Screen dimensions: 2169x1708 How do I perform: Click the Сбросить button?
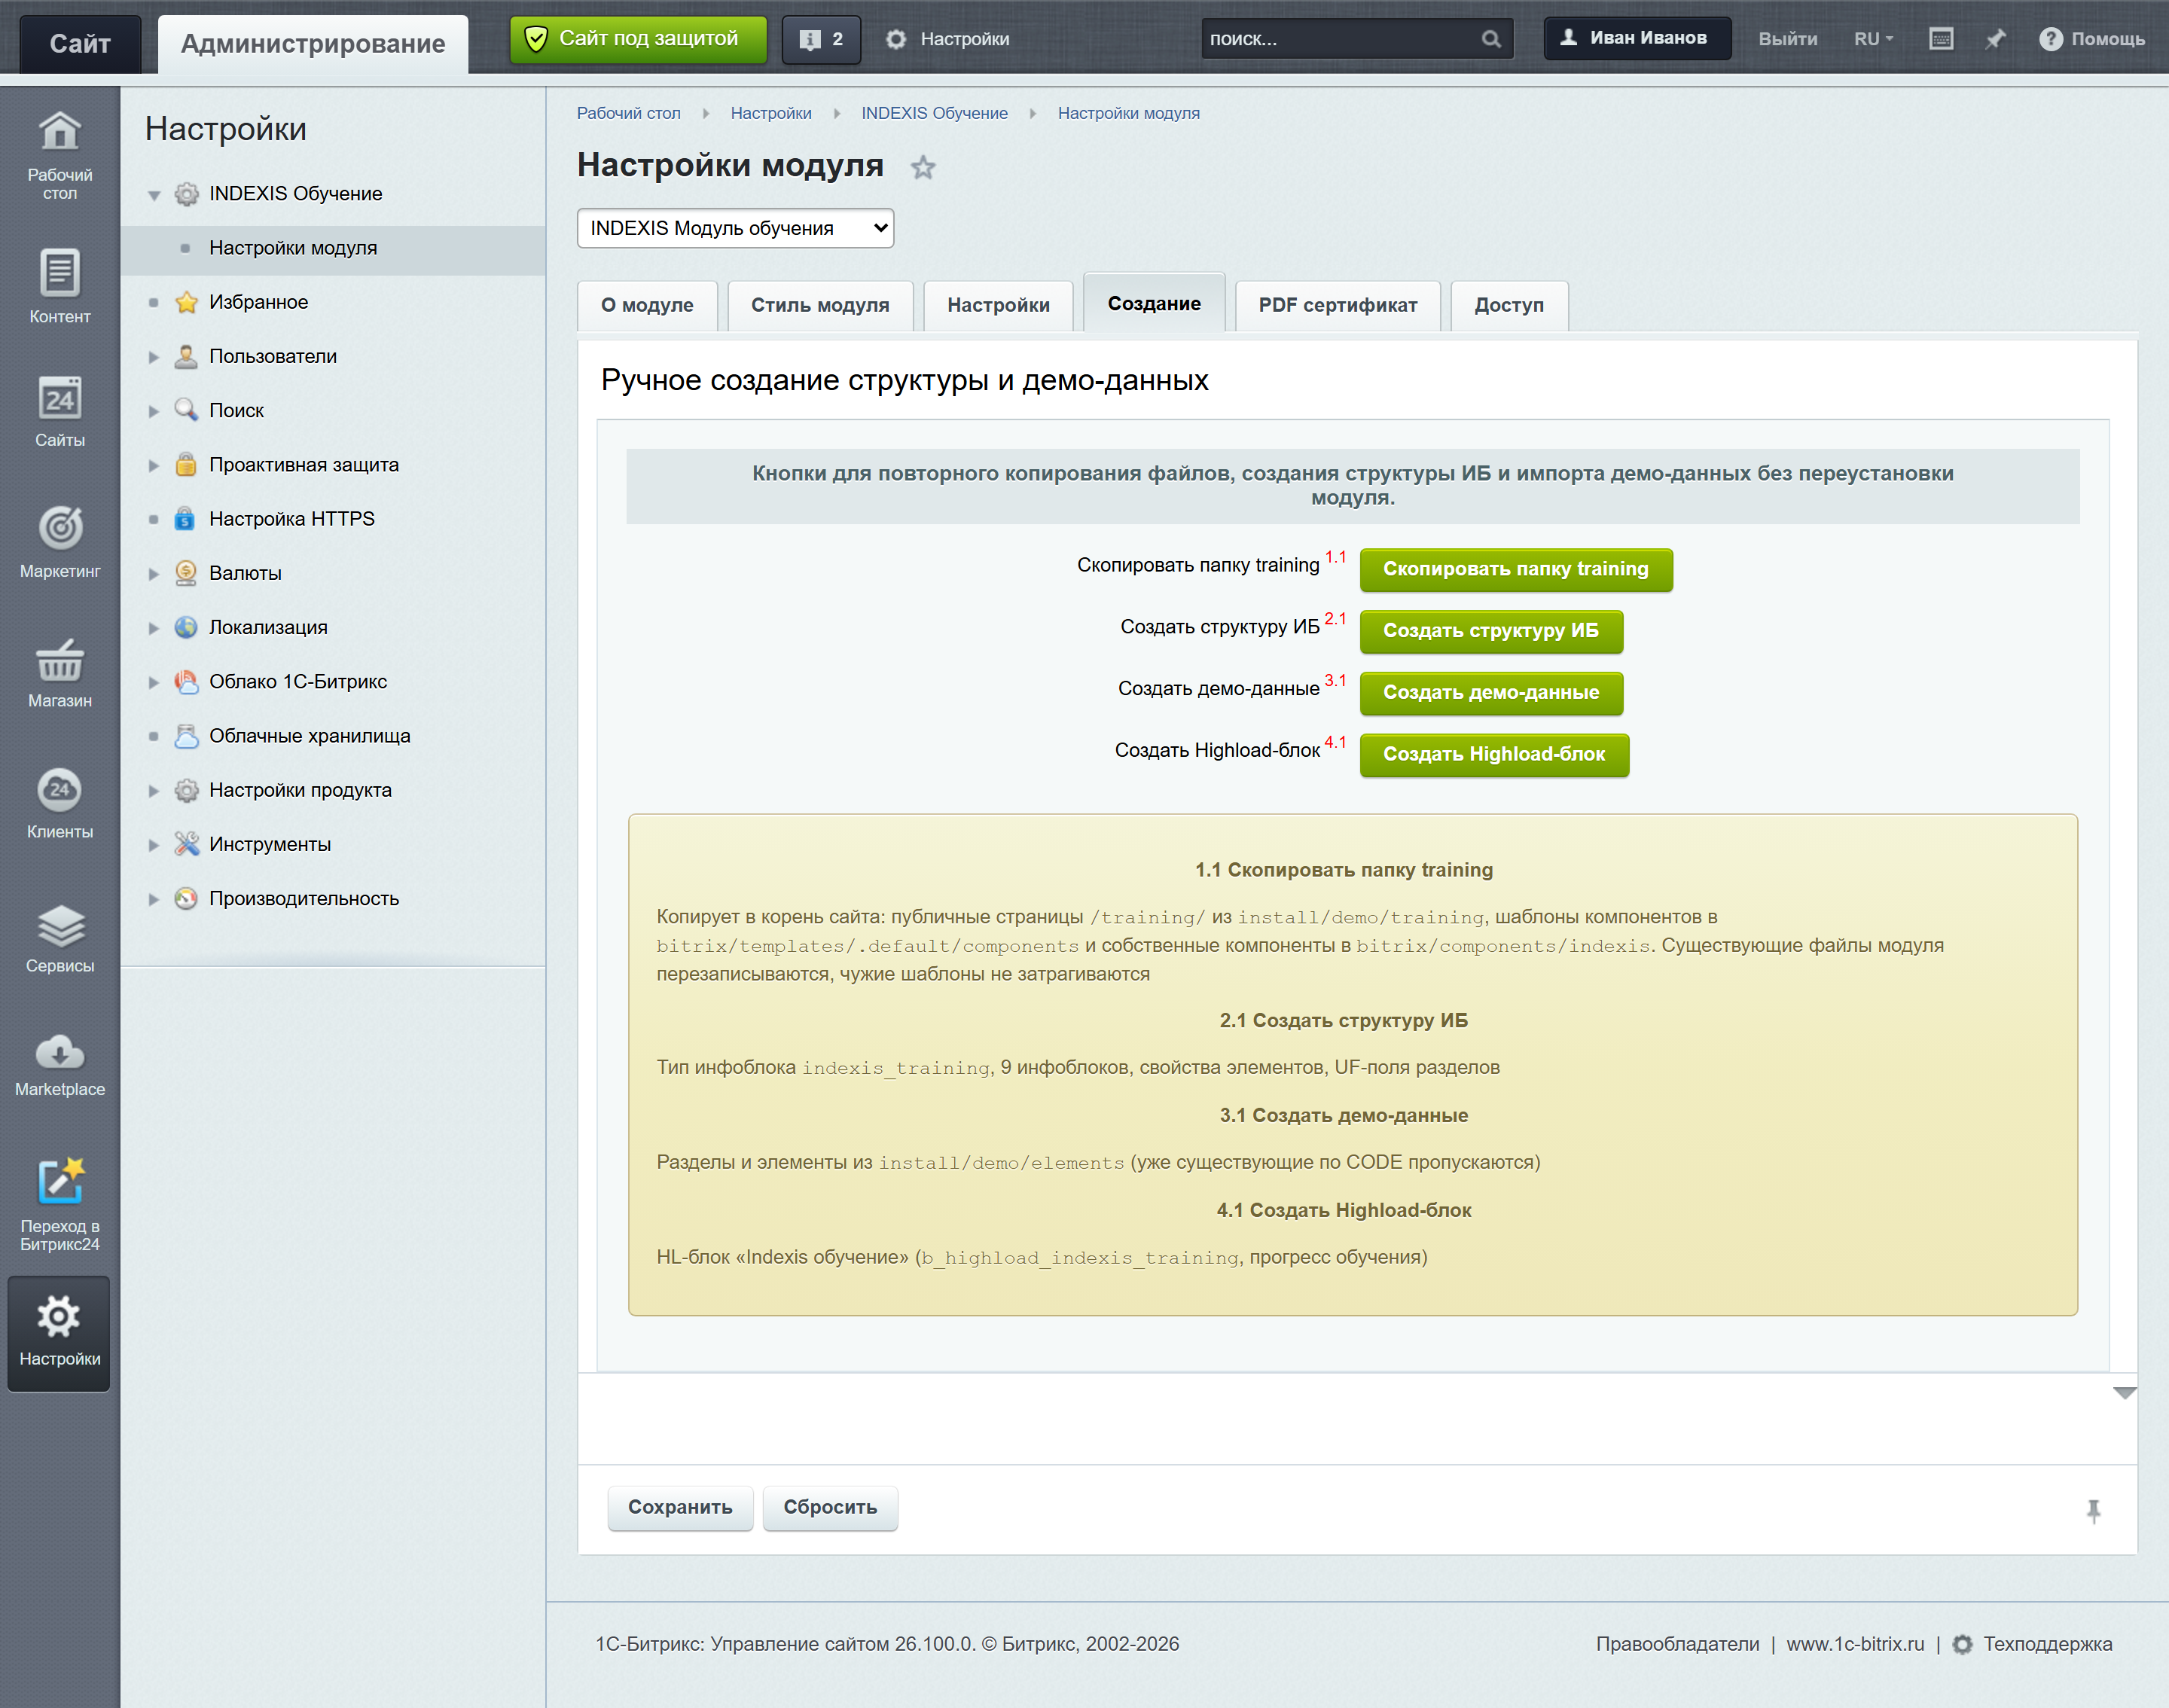830,1507
